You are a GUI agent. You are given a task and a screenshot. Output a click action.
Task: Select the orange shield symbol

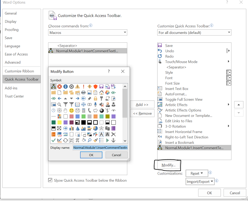[x=95, y=87]
